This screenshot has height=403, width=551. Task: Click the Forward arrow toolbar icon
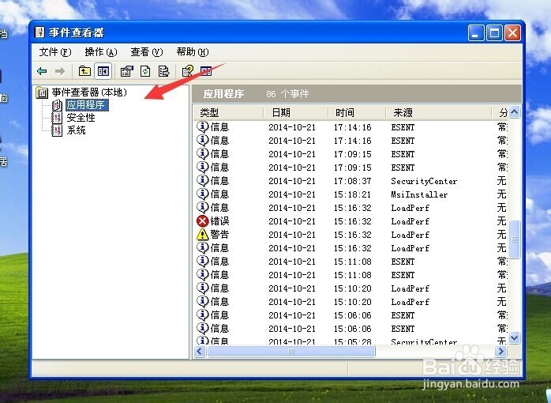[x=60, y=71]
